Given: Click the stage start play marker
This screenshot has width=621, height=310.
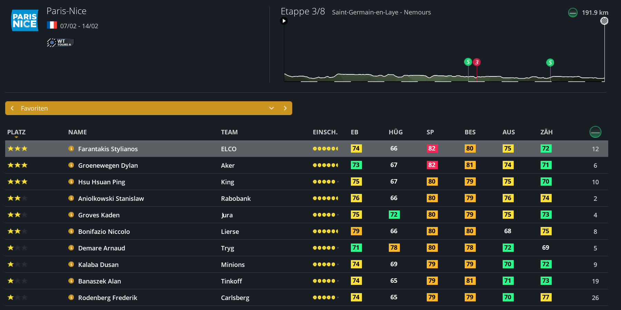Looking at the screenshot, I should (x=284, y=21).
